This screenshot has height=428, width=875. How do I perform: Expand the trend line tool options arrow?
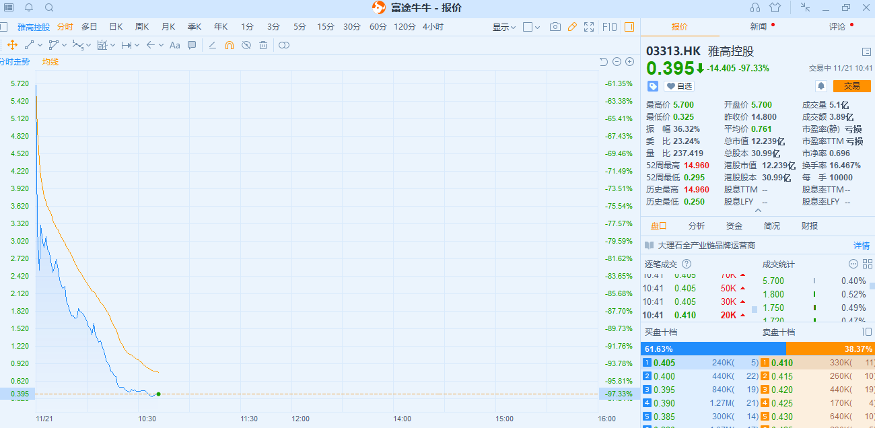pos(40,45)
